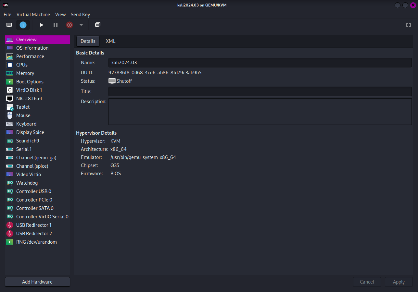Switch to the Details tab
The image size is (418, 292).
coord(88,41)
